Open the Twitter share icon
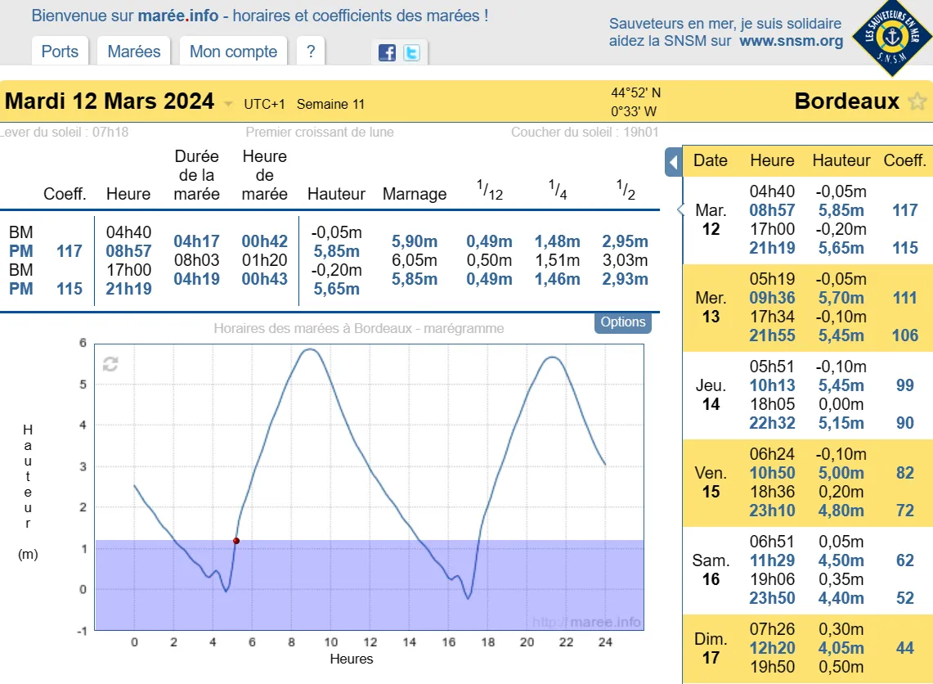933x684 pixels. click(412, 53)
